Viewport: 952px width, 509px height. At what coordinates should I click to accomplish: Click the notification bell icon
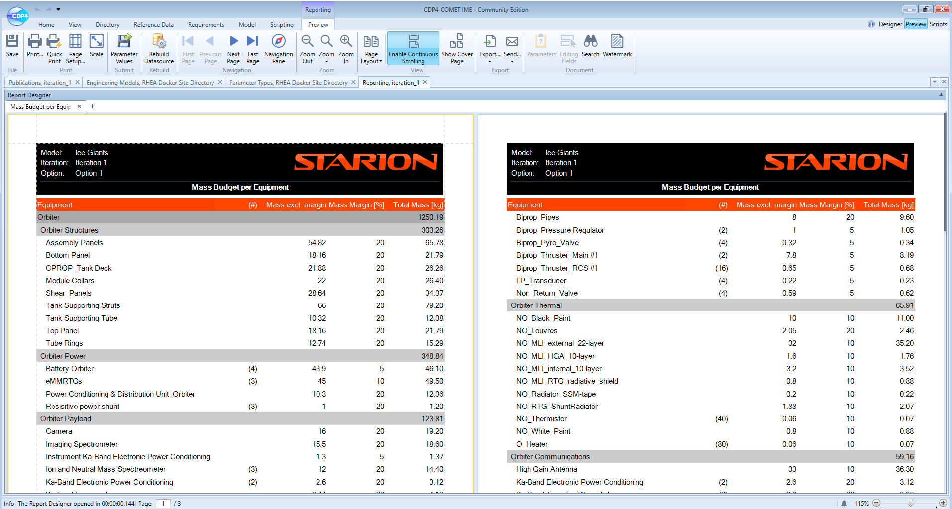click(x=844, y=504)
